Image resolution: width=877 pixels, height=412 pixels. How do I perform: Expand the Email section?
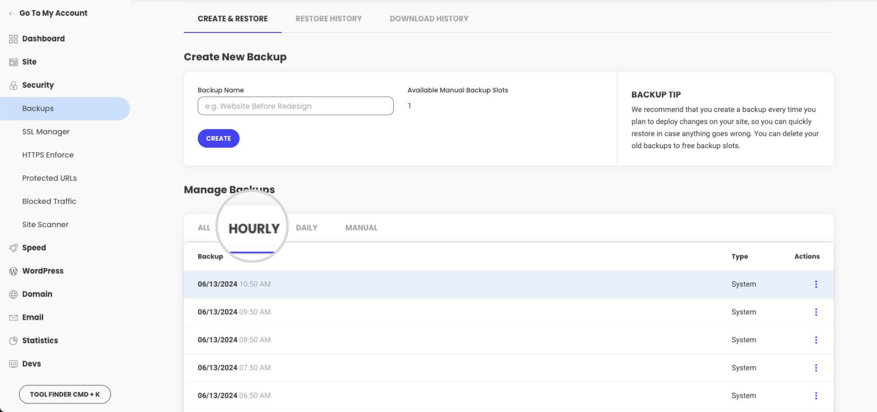(x=33, y=317)
